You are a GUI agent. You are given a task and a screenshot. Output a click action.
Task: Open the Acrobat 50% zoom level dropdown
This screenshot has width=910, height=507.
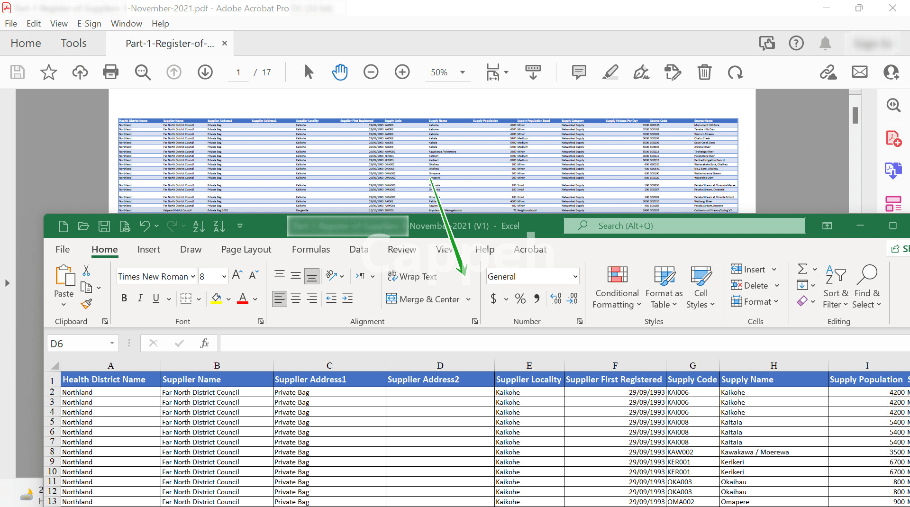[462, 72]
